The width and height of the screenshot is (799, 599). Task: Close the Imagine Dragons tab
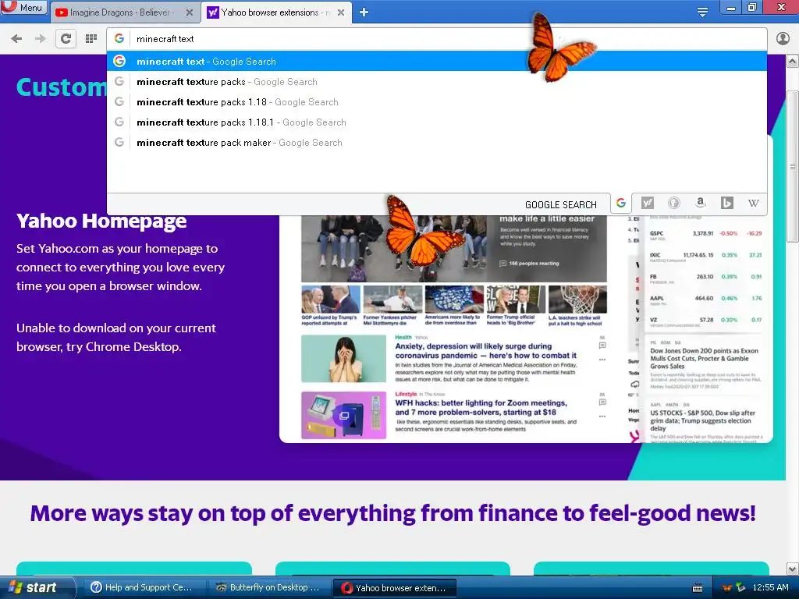190,12
